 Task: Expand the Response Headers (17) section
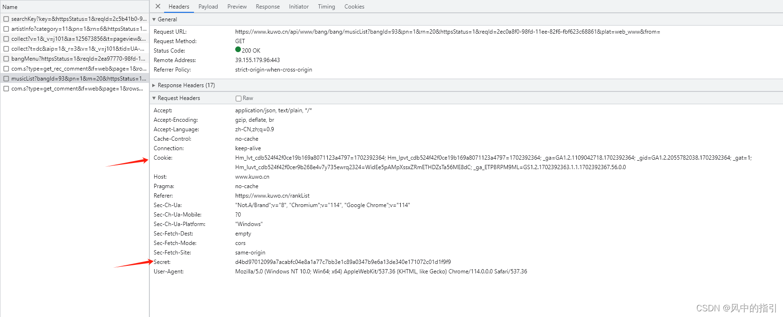154,85
